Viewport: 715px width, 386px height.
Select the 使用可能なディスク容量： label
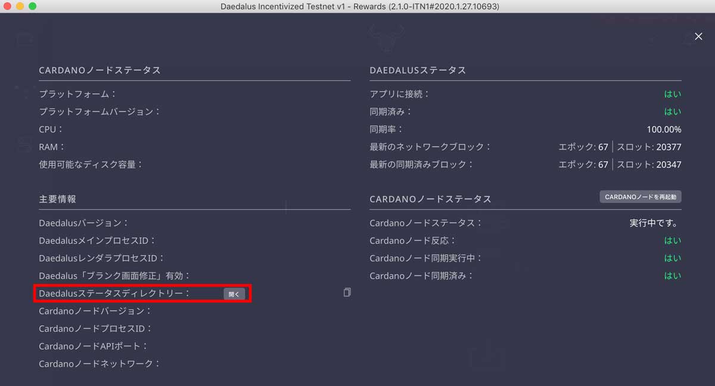[x=91, y=164]
